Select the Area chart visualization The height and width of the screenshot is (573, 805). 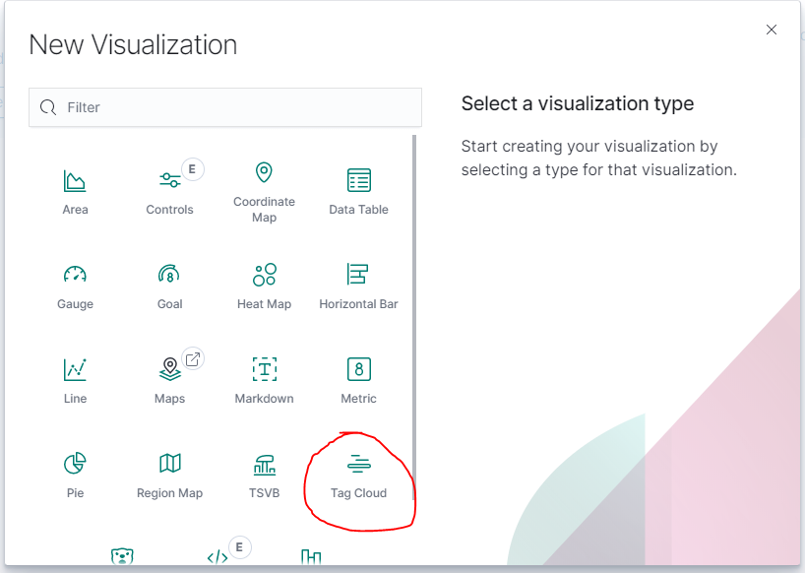coord(75,192)
